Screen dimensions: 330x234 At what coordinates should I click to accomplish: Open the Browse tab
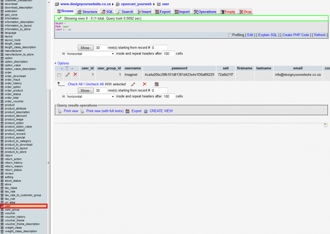(x=65, y=11)
